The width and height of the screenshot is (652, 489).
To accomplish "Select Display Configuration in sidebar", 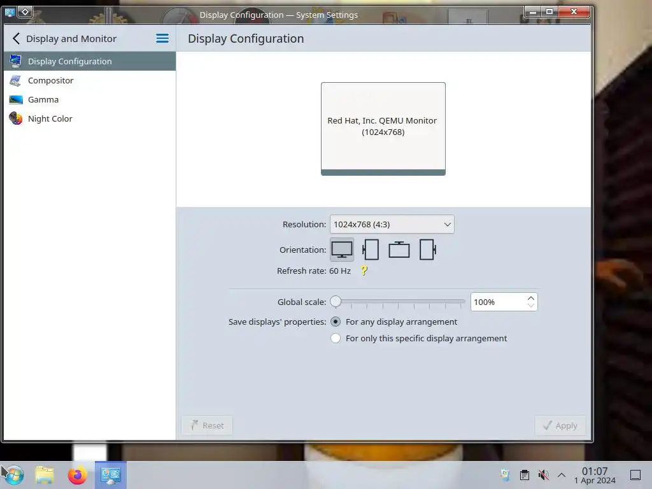I will click(x=89, y=61).
